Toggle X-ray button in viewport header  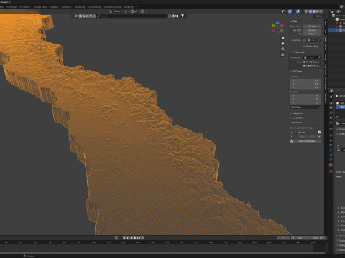click(x=306, y=11)
